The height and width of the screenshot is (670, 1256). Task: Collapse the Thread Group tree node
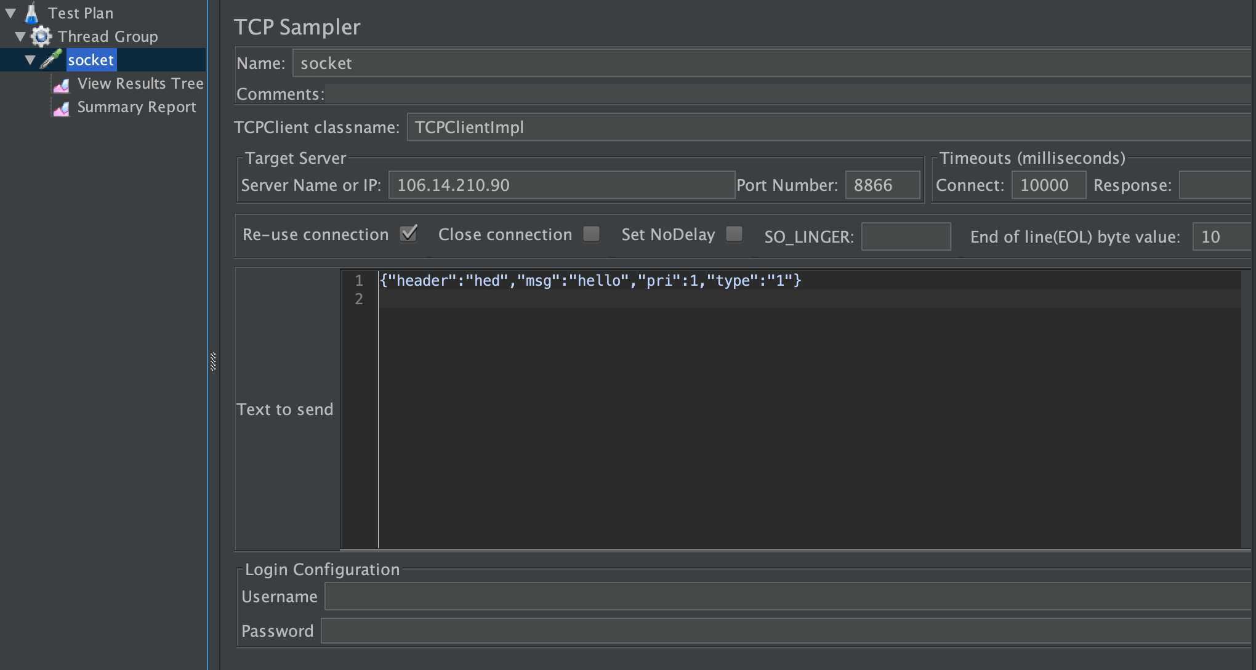tap(20, 36)
